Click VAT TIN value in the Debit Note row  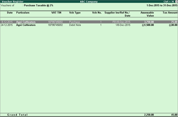[x=55, y=25]
